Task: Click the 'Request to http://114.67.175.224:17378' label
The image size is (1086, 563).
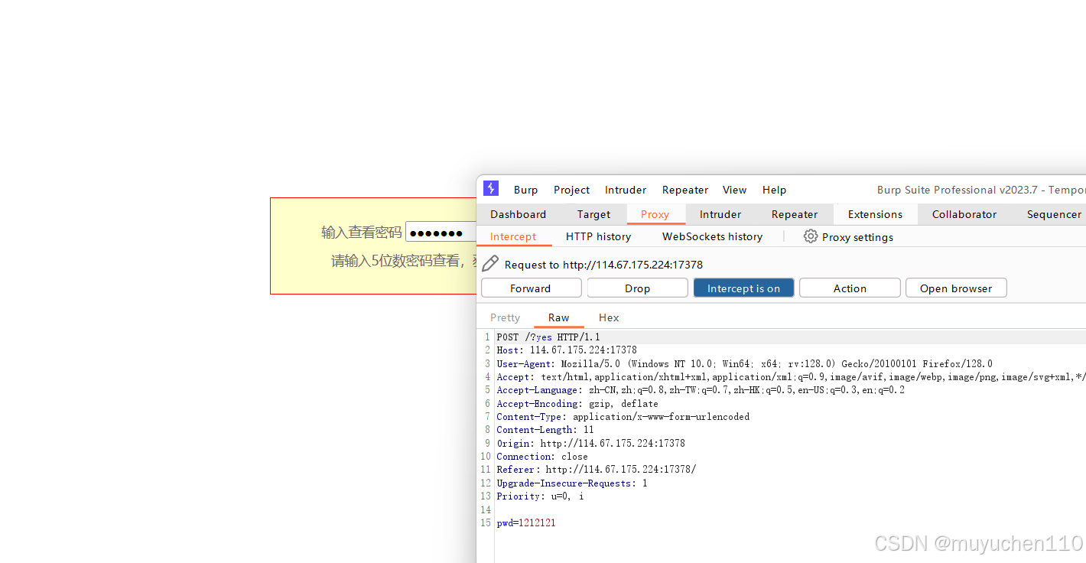Action: click(603, 265)
